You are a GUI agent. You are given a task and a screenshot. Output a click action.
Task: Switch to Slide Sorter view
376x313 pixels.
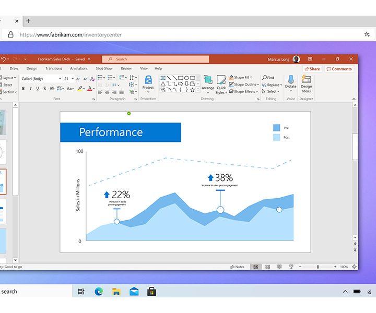[268, 267]
